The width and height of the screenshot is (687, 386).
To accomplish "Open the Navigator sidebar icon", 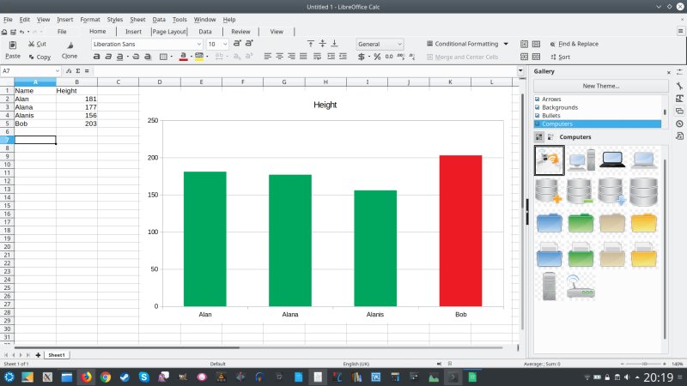I will pyautogui.click(x=679, y=123).
